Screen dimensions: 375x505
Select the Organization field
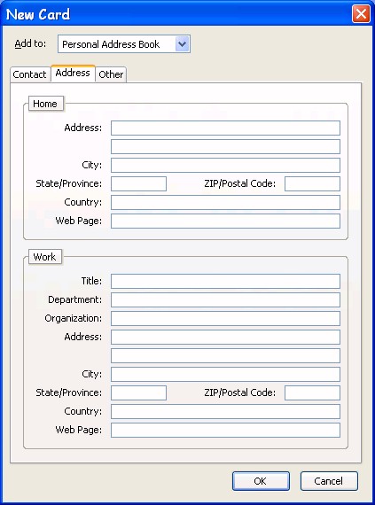tap(225, 319)
